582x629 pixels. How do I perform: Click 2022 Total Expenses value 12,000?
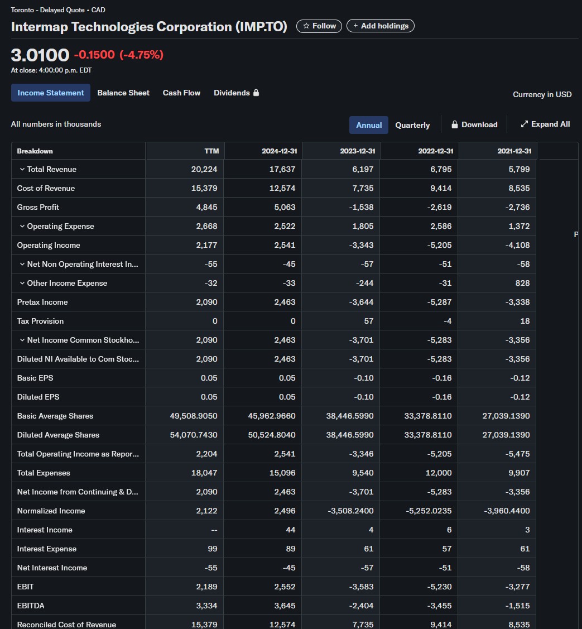[x=439, y=473]
